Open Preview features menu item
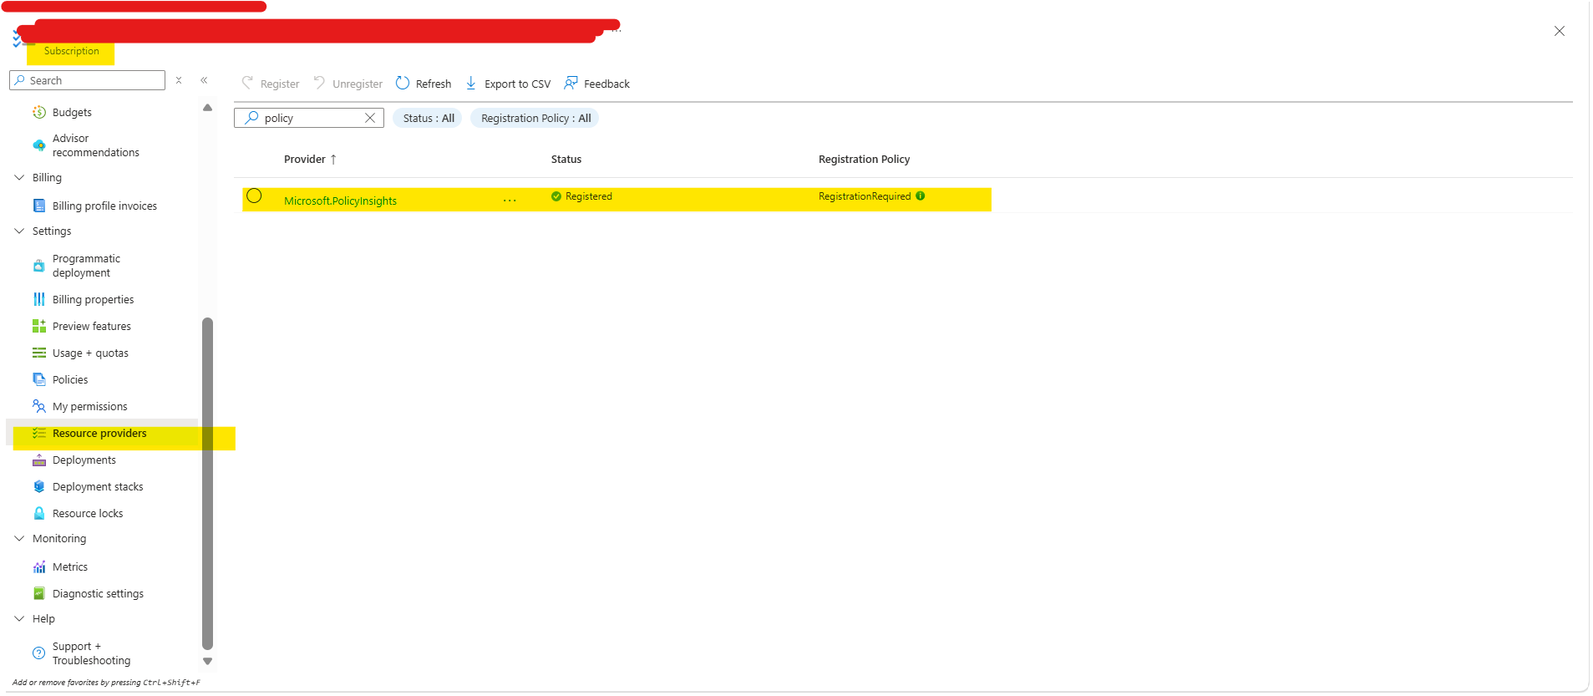The width and height of the screenshot is (1593, 696). point(92,326)
